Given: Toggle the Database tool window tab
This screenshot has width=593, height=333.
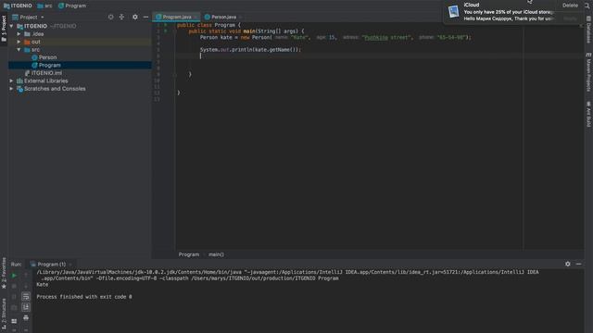Looking at the screenshot, I should click(x=589, y=30).
